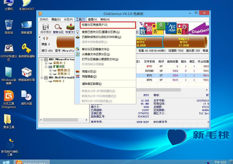
Task: Select 系统(C:) in the disk tree
Action: 59,63
